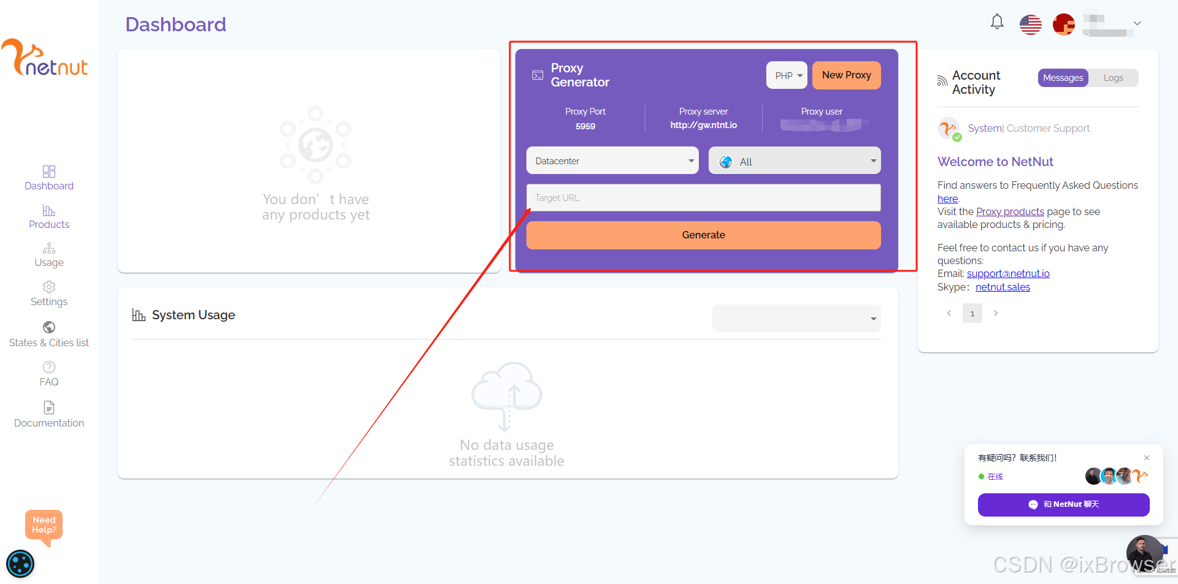The image size is (1178, 584).
Task: Go to previous messages page
Action: coord(949,313)
